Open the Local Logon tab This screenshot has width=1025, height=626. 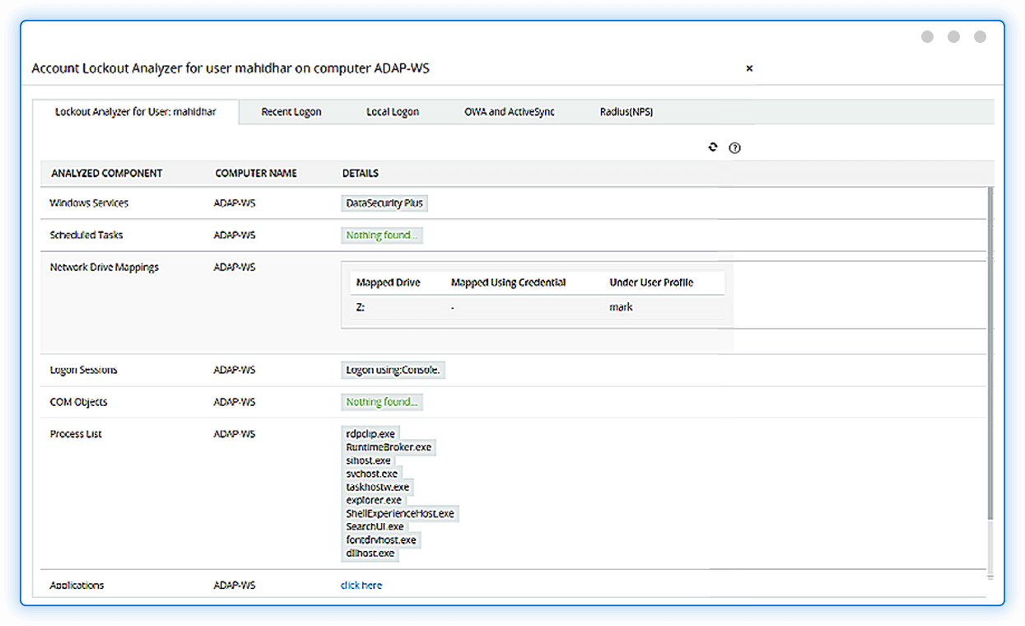(393, 112)
